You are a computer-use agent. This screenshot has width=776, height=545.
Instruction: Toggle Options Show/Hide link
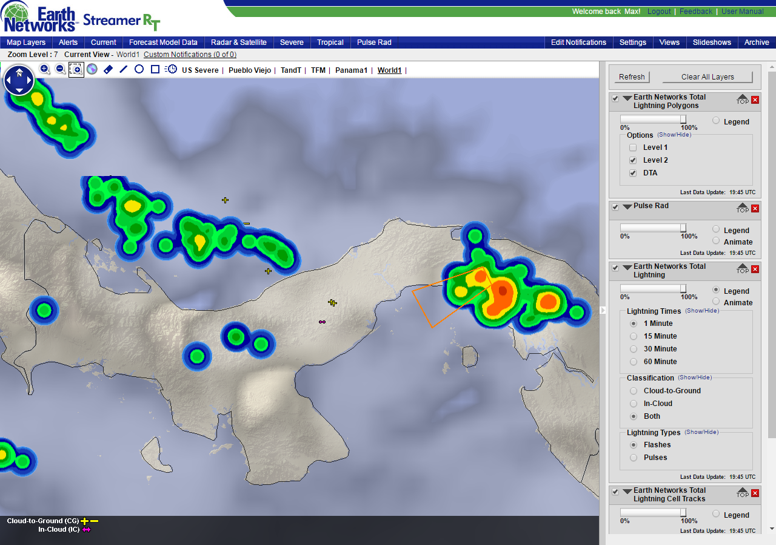pos(674,135)
